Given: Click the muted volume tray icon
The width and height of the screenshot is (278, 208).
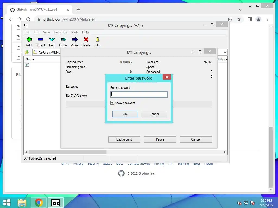Looking at the screenshot, I should click(x=239, y=203).
